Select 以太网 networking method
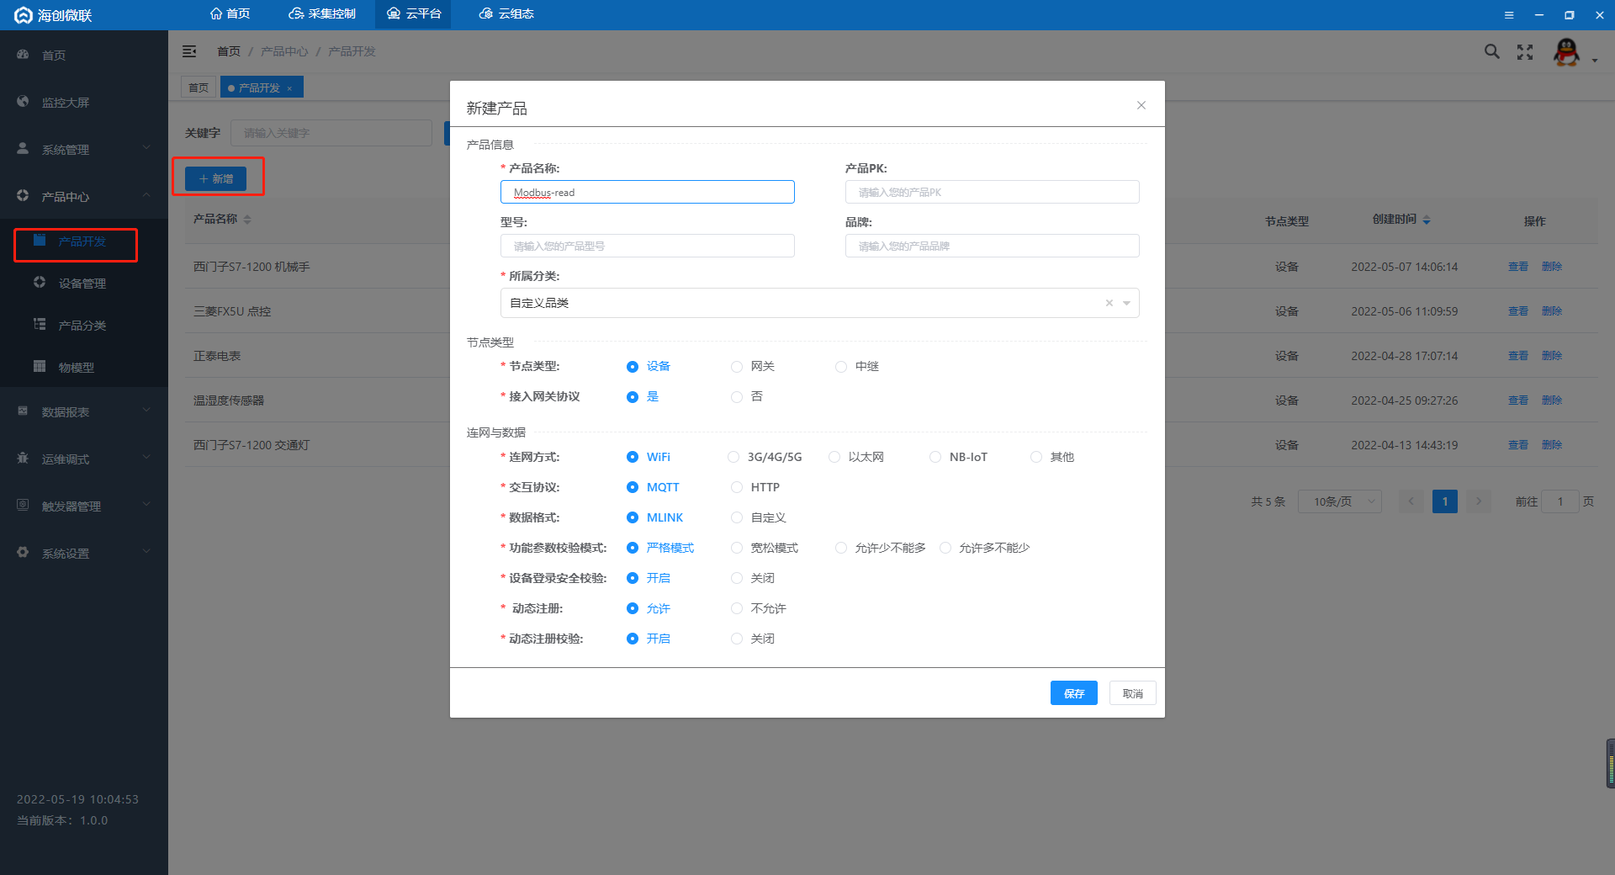Screen dimensions: 1615x875 click(834, 458)
